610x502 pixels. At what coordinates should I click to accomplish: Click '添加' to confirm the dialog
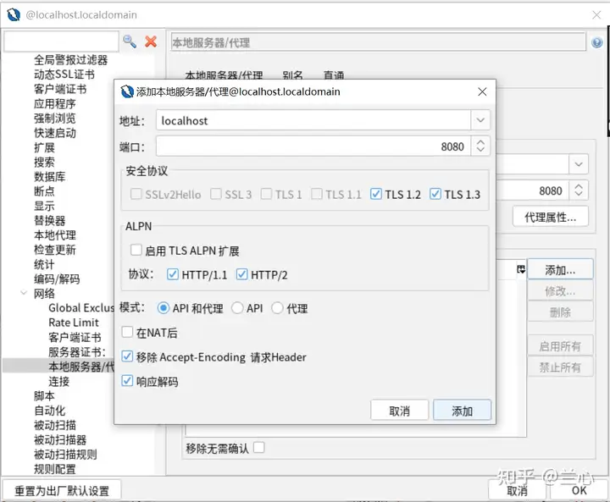click(462, 411)
